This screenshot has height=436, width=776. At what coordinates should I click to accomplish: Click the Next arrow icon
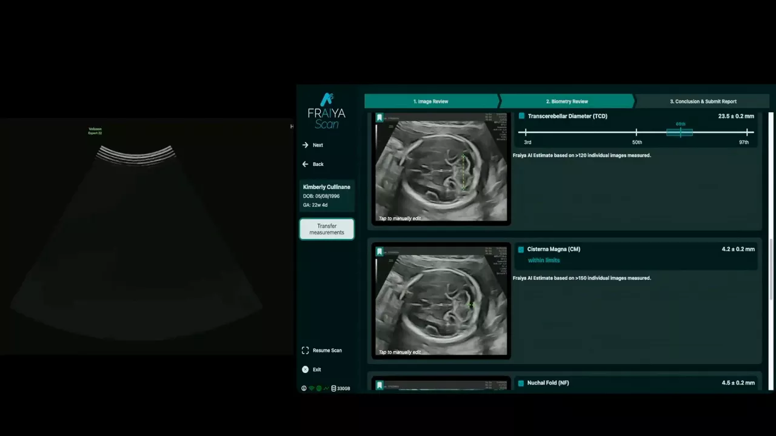(305, 145)
